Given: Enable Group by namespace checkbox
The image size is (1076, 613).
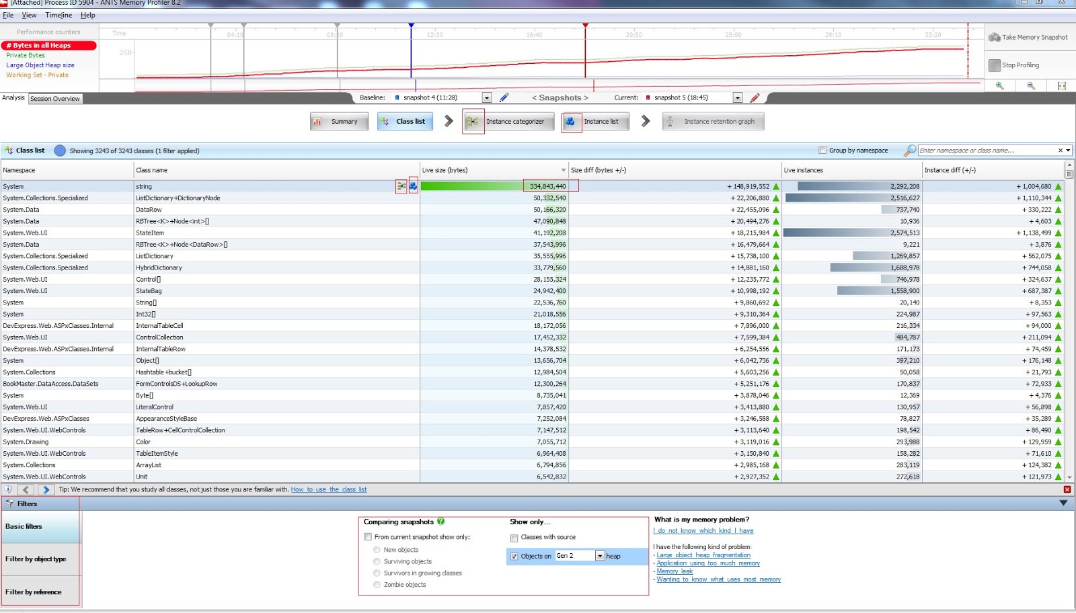Looking at the screenshot, I should click(x=822, y=151).
